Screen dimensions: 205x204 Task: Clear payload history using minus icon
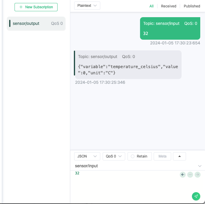coord(190,175)
